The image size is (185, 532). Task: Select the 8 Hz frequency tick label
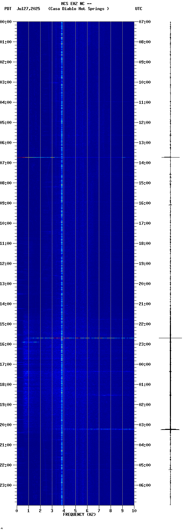pos(111,511)
